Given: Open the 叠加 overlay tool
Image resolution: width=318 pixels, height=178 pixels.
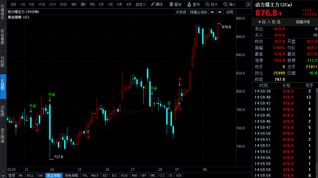Looking at the screenshot, I should [175, 4].
